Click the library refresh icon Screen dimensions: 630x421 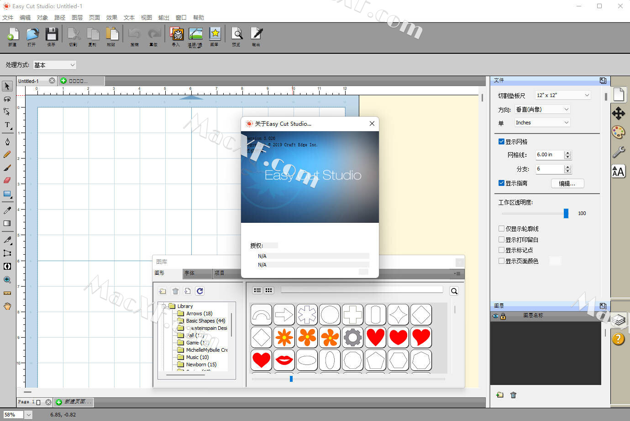point(200,291)
